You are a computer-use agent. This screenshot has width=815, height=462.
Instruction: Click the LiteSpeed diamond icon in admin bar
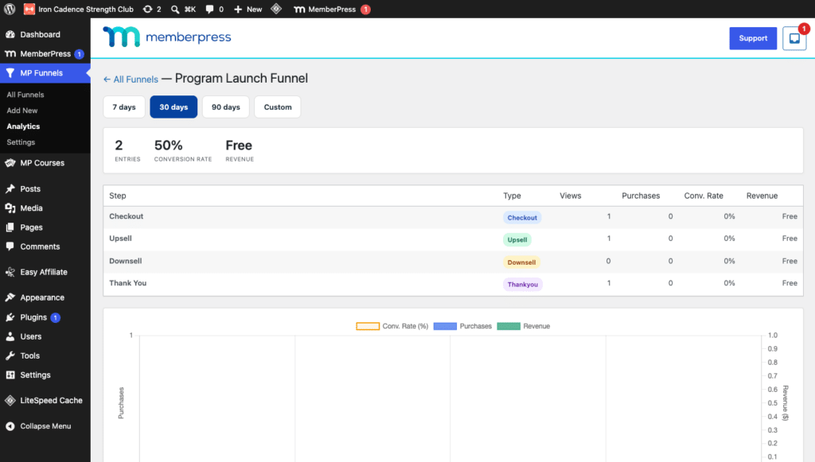click(276, 9)
